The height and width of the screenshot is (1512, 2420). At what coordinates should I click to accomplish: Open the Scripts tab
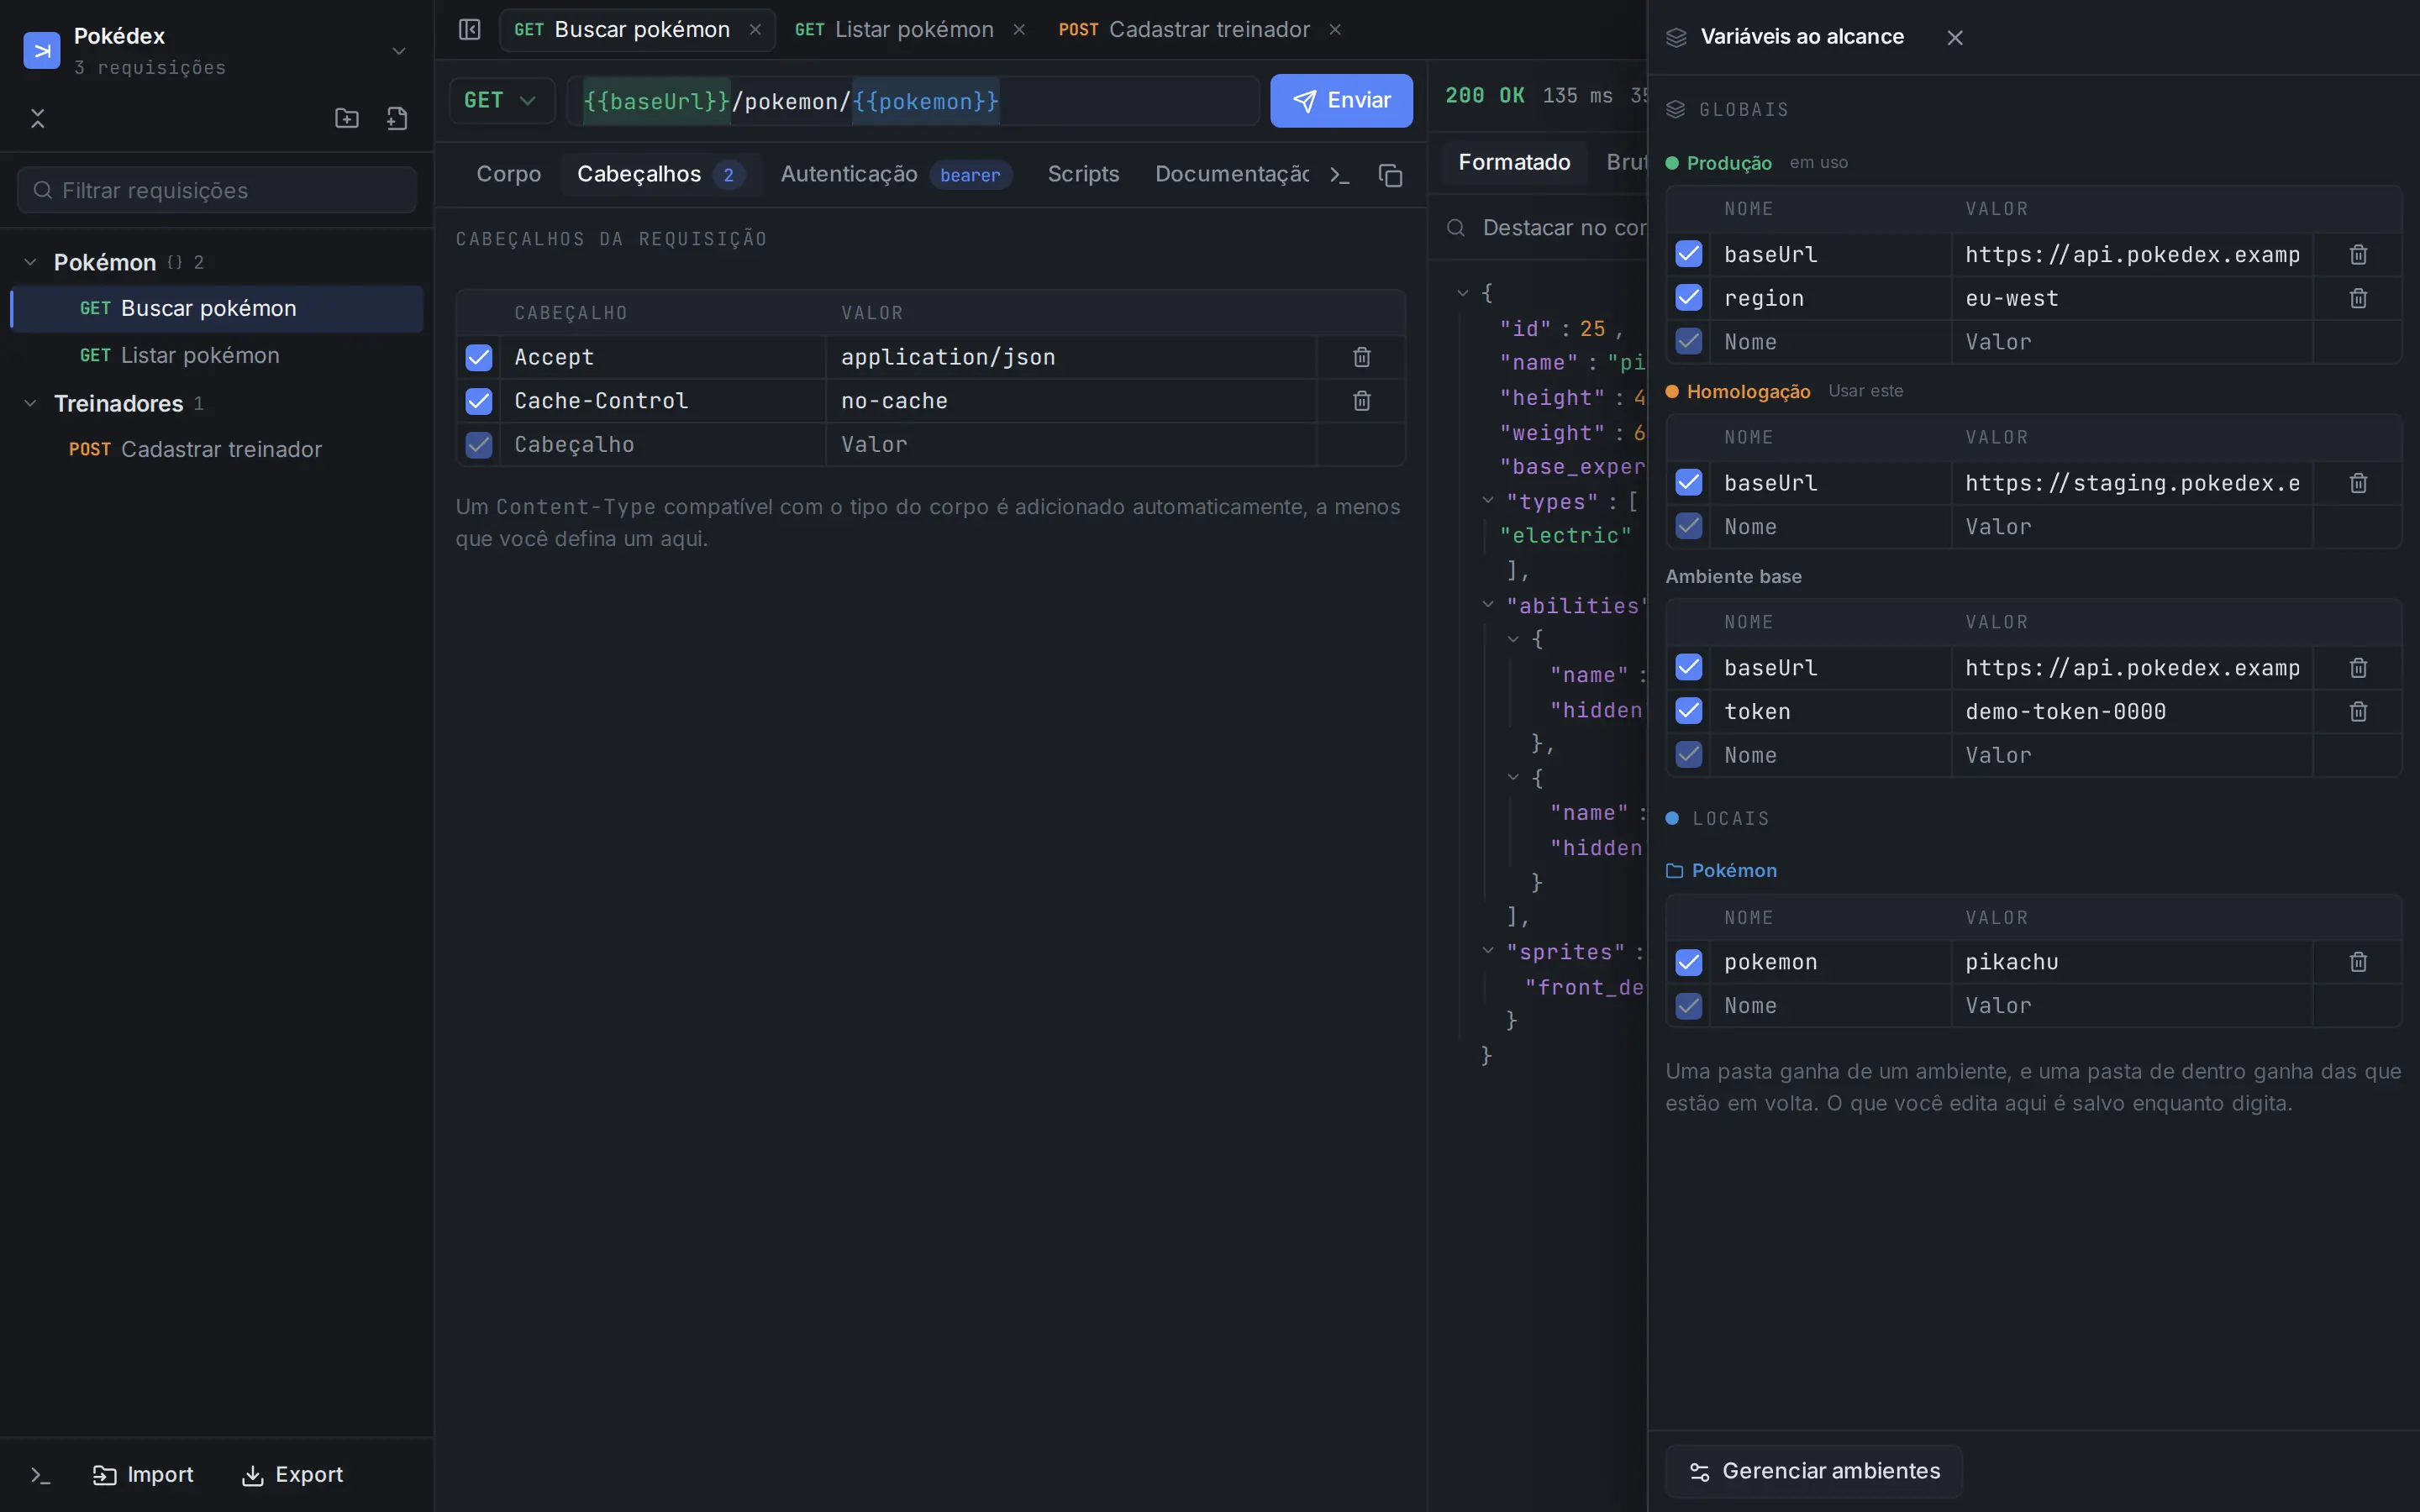click(x=1083, y=174)
